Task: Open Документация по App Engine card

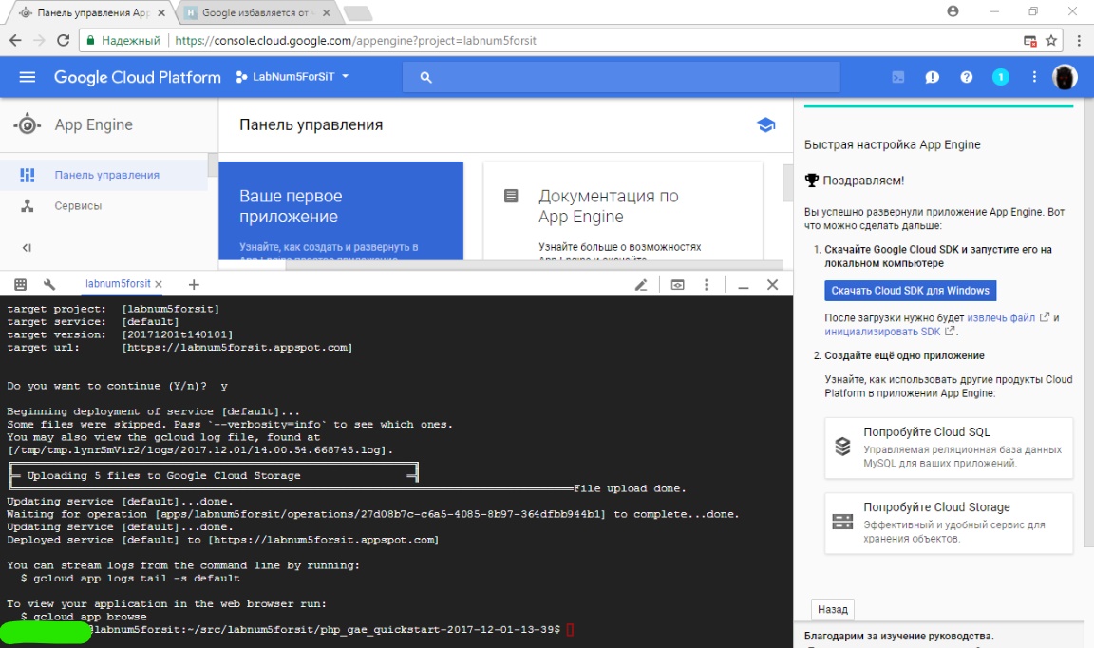Action: [x=622, y=211]
